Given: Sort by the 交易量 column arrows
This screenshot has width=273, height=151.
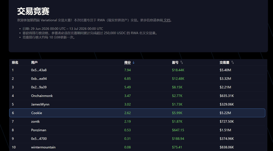Looking at the screenshot, I should (232, 62).
